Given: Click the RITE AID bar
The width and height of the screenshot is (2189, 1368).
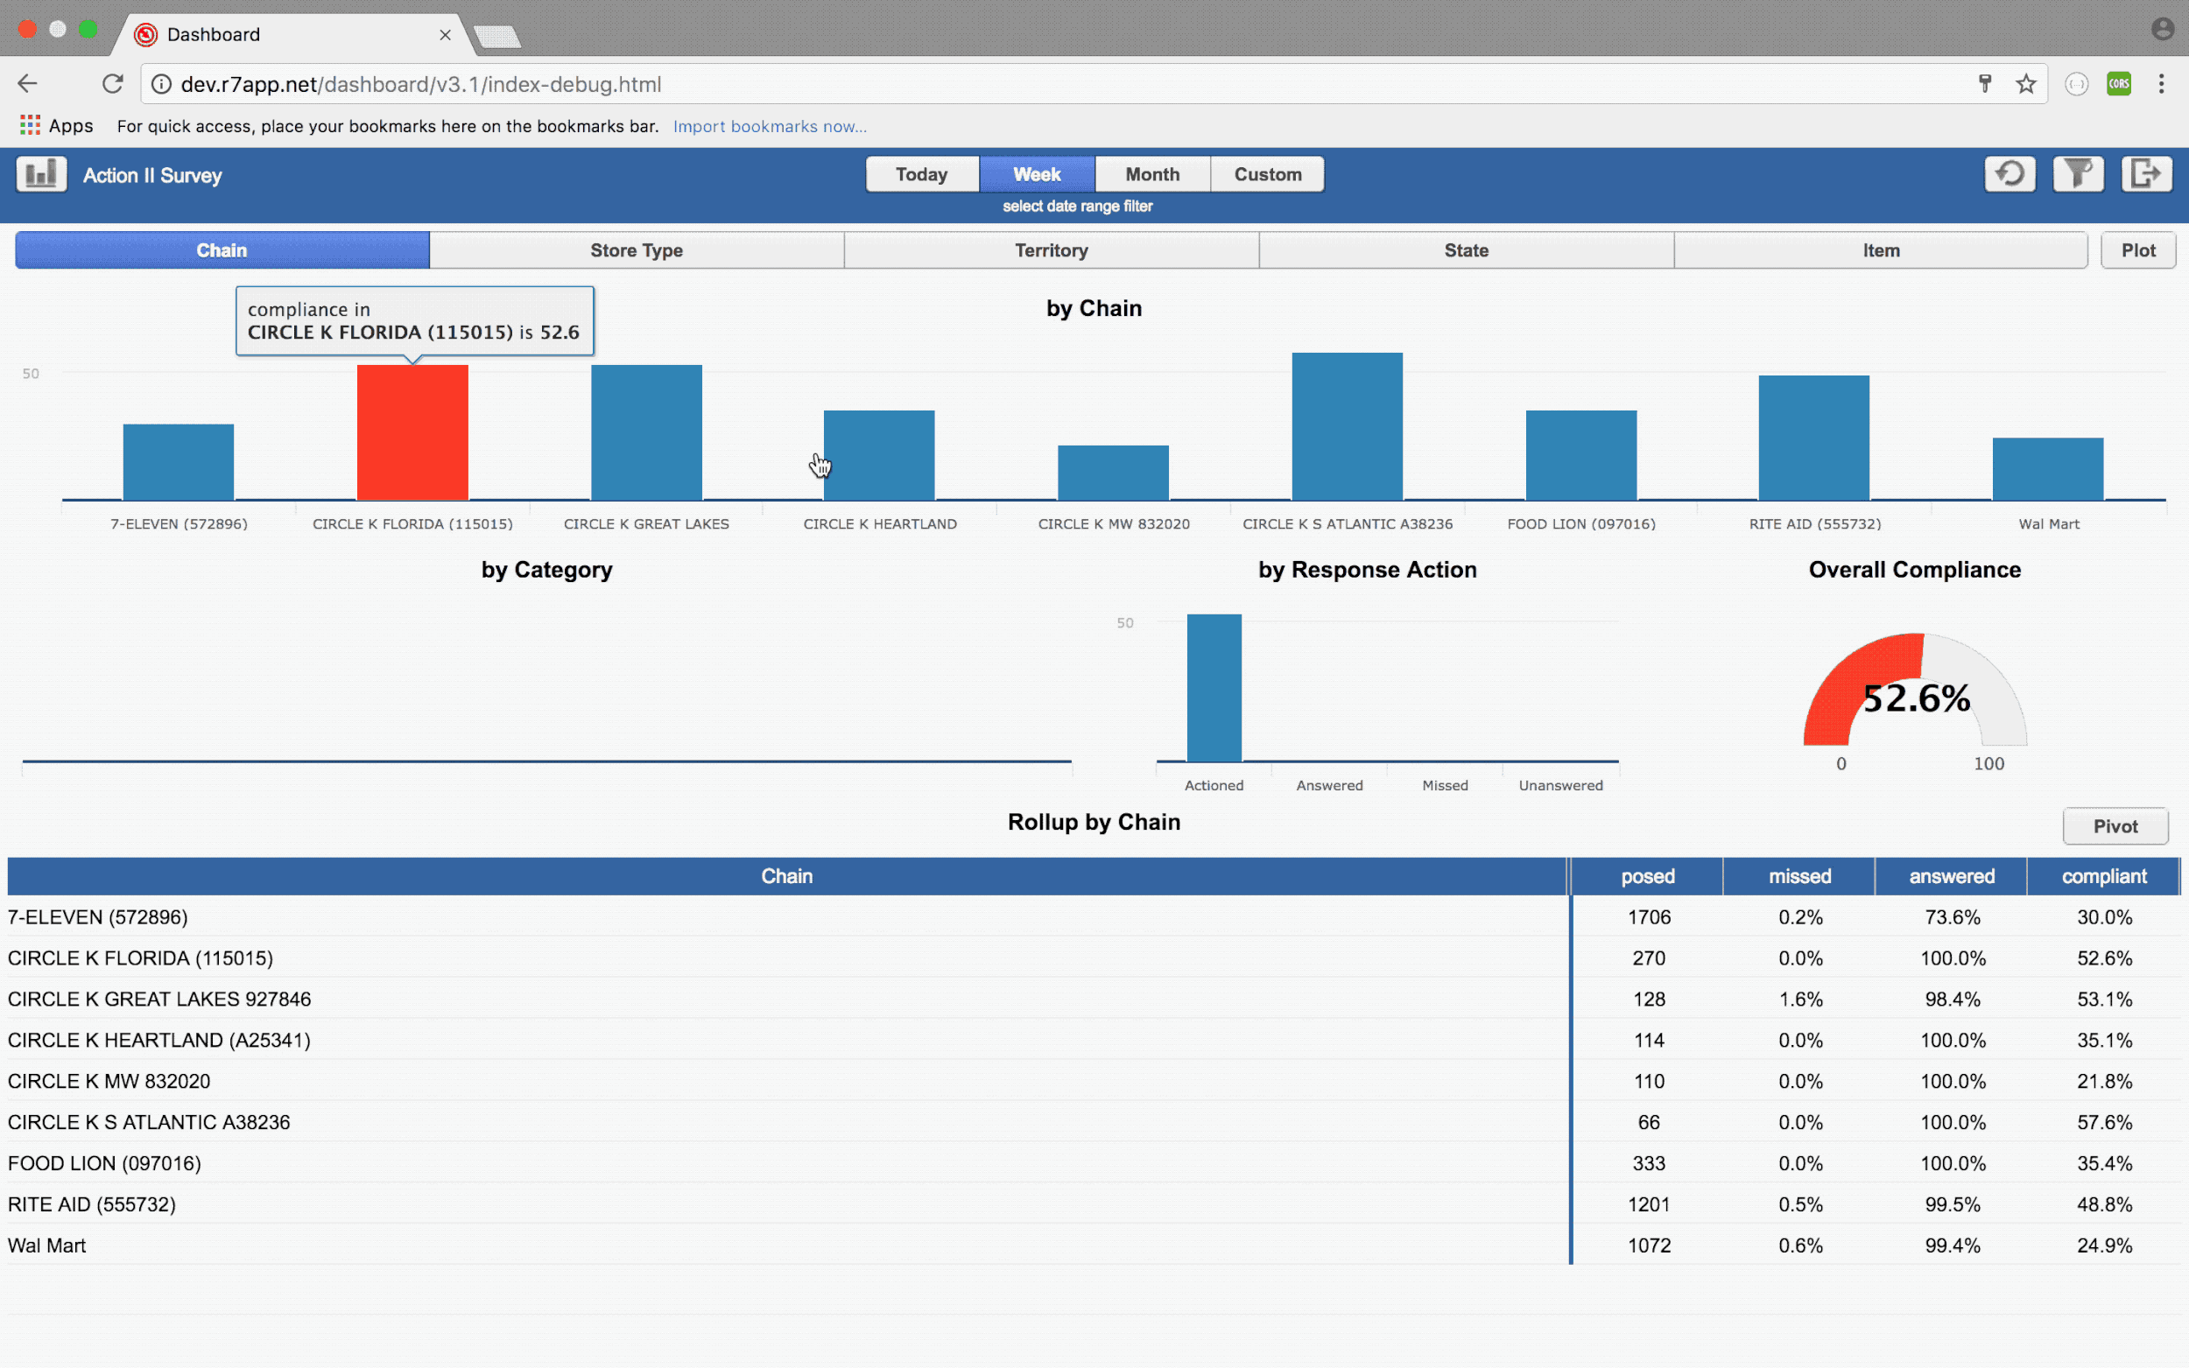Looking at the screenshot, I should (x=1813, y=438).
